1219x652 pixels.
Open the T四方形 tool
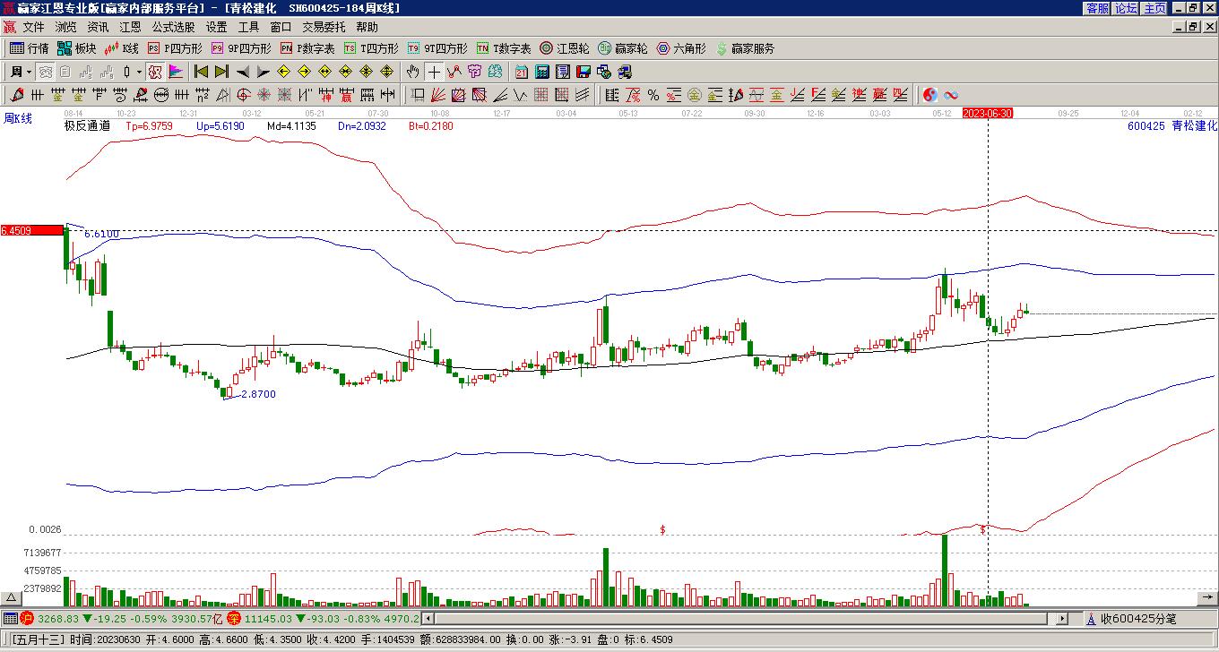pyautogui.click(x=371, y=48)
